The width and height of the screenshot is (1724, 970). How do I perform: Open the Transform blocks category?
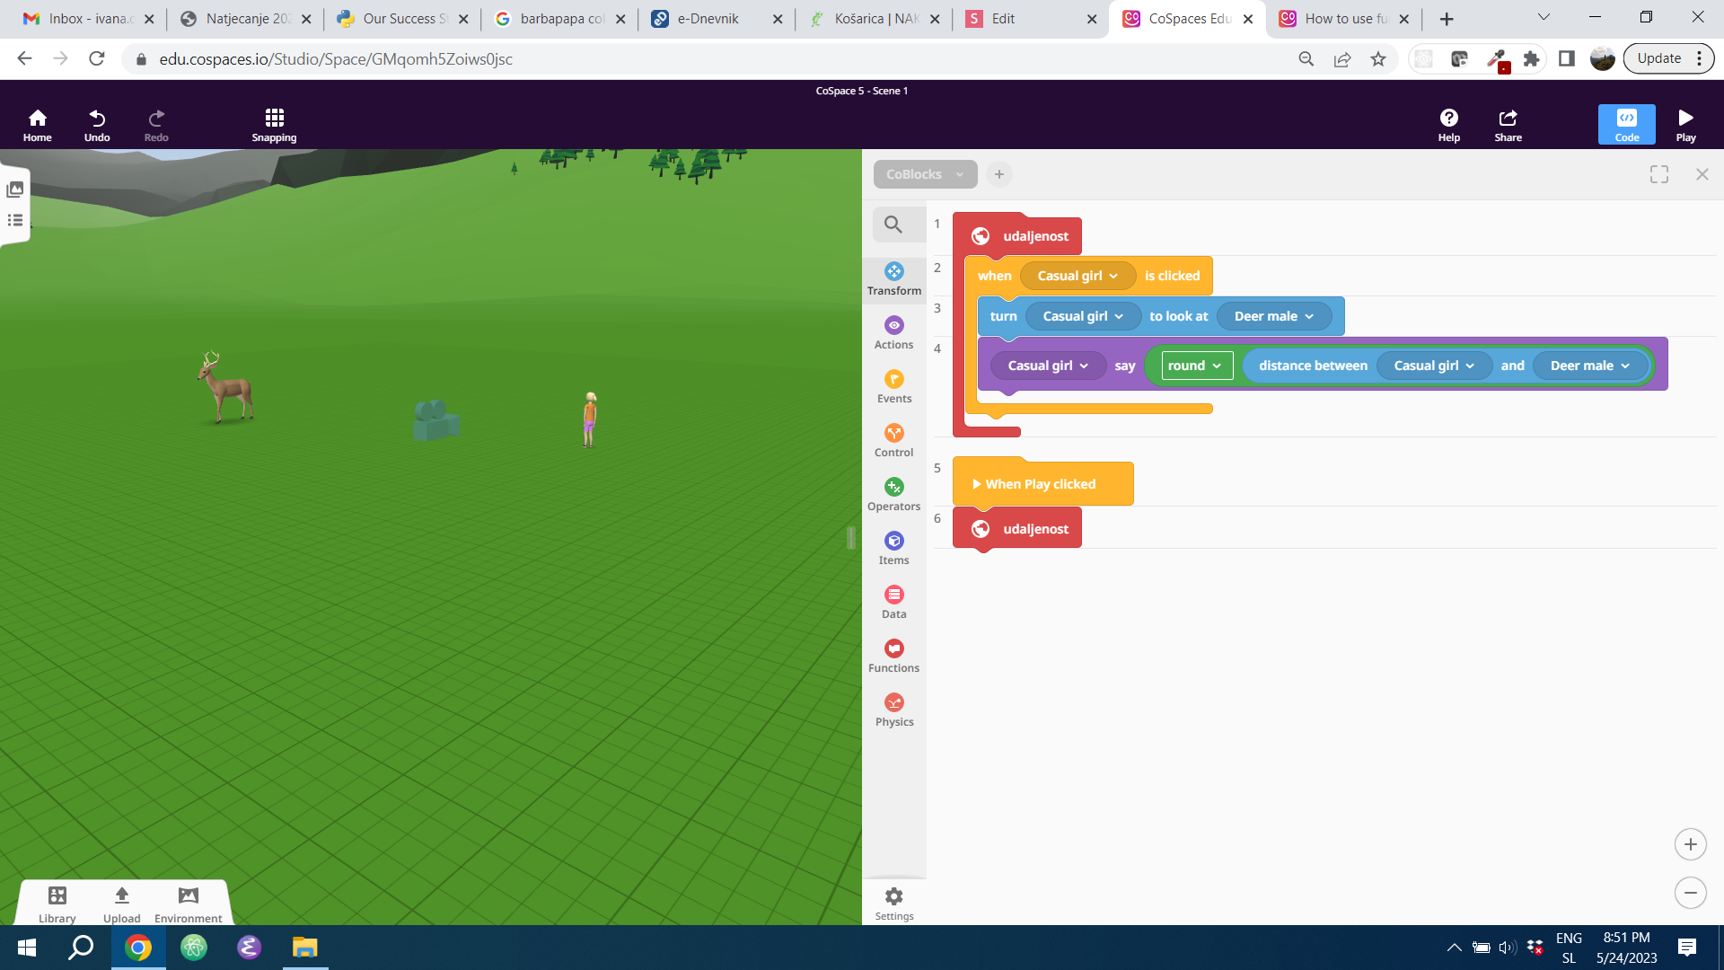tap(893, 278)
